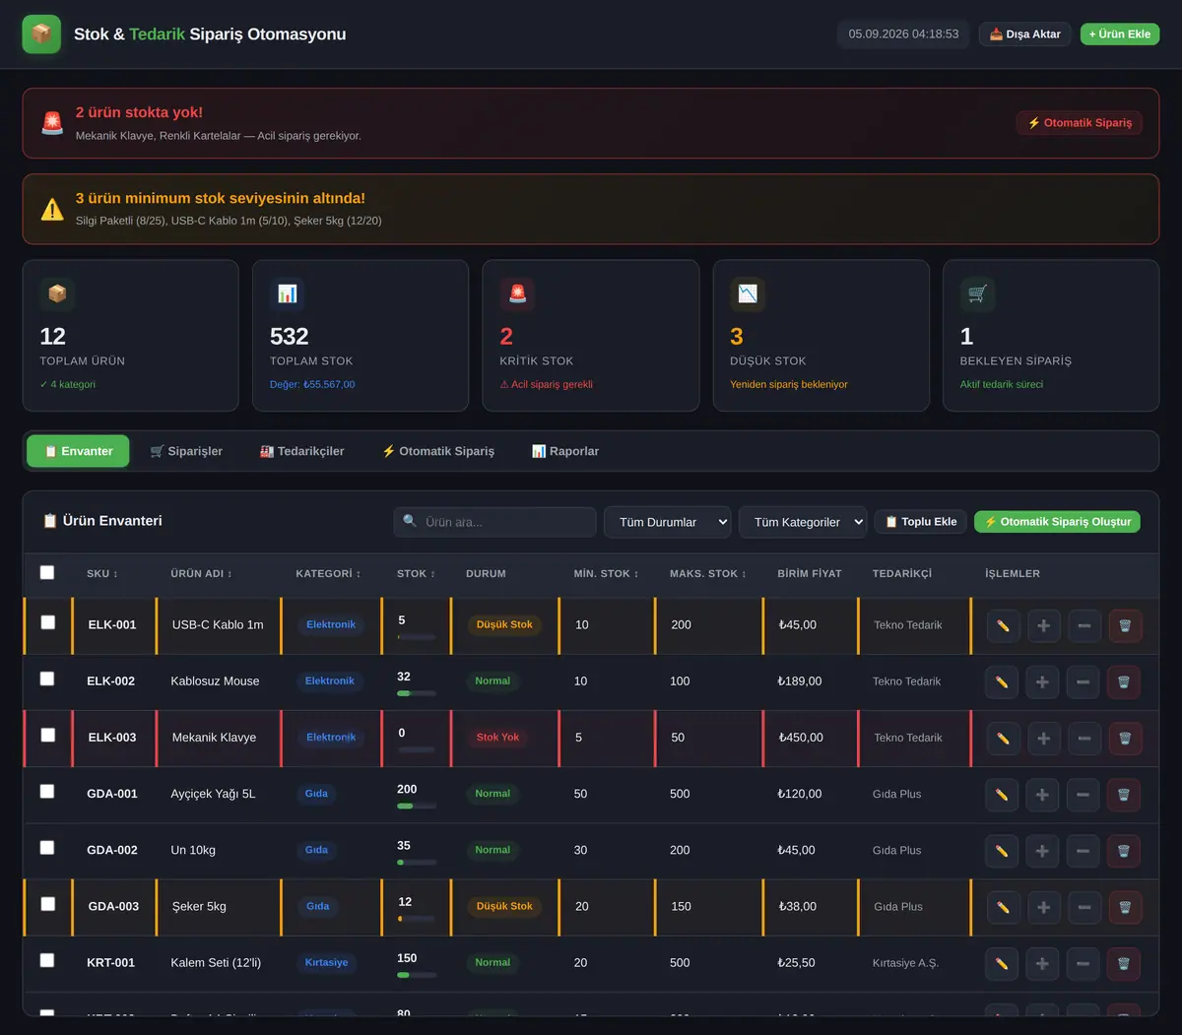Click the stock level bar for GDA-001
1182x1035 pixels.
click(x=417, y=807)
